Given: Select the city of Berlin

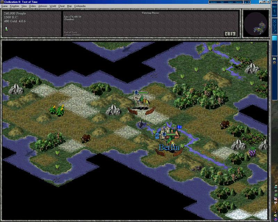Looking at the screenshot, I should click(169, 133).
